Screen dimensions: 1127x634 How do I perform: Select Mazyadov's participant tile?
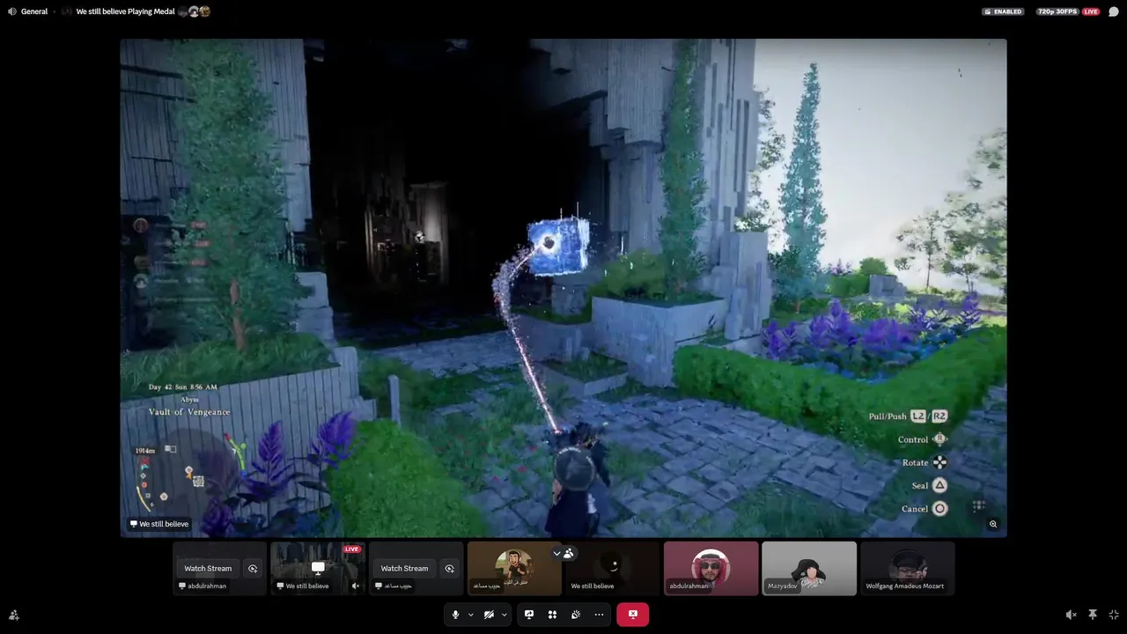click(x=809, y=568)
